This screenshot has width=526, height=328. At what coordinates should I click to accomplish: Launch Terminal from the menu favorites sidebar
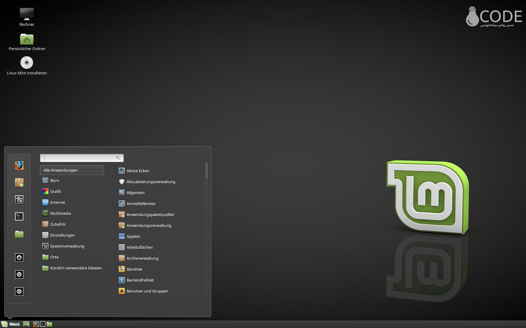[x=19, y=216]
